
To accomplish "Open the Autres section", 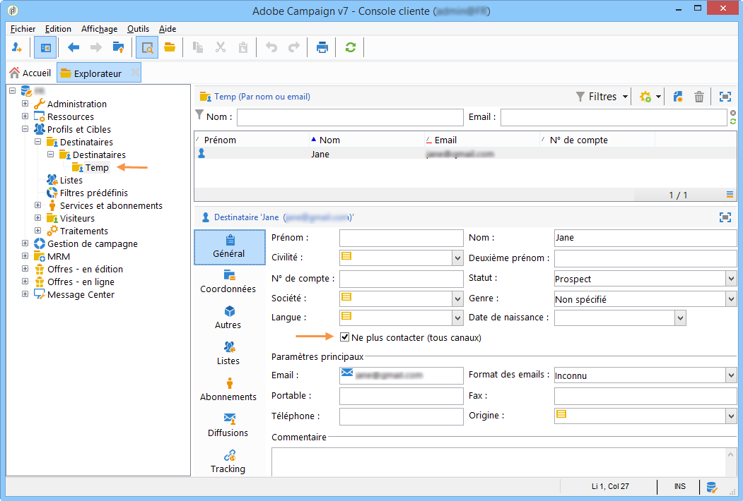I will point(228,318).
